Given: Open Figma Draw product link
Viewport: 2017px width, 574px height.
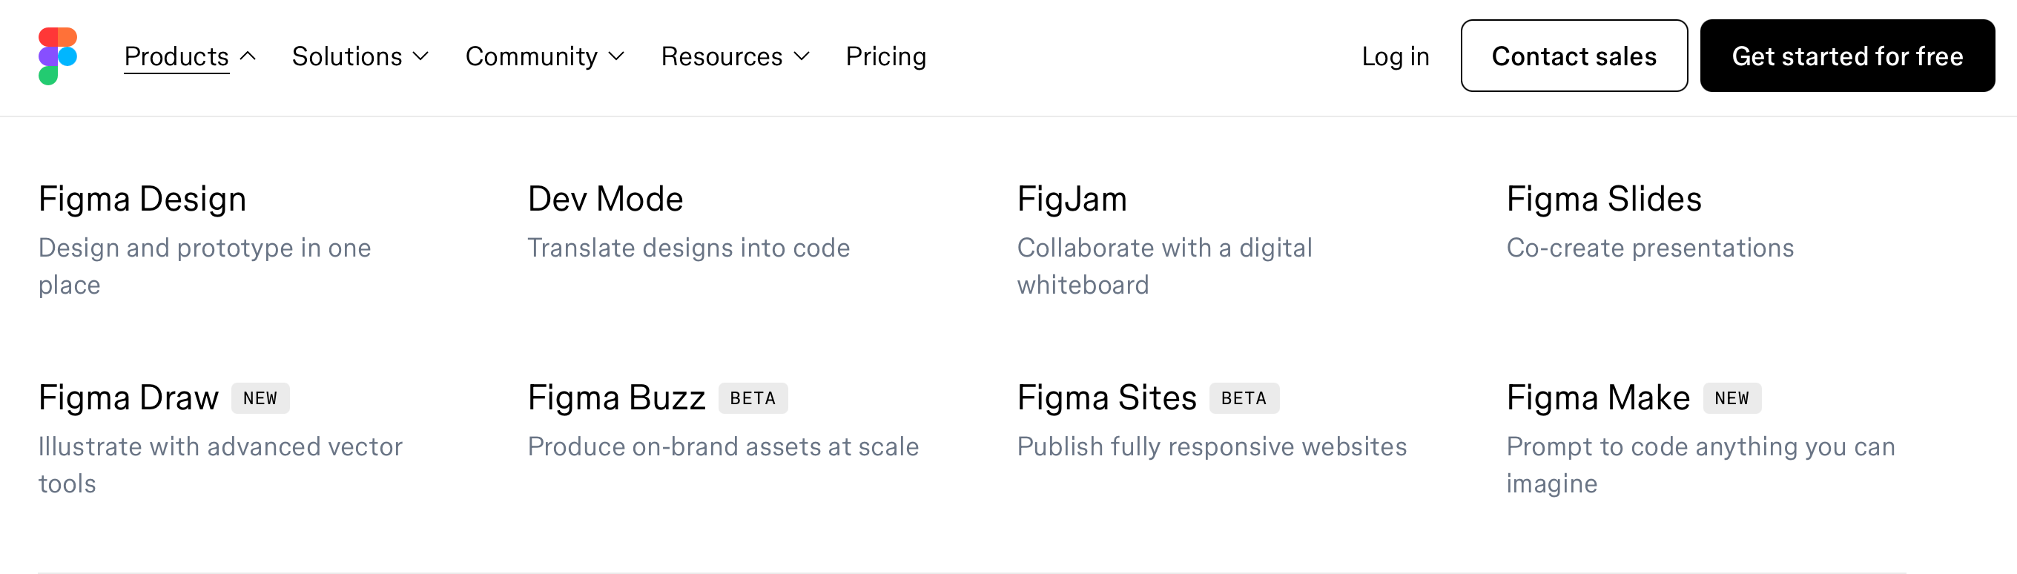Looking at the screenshot, I should [128, 397].
